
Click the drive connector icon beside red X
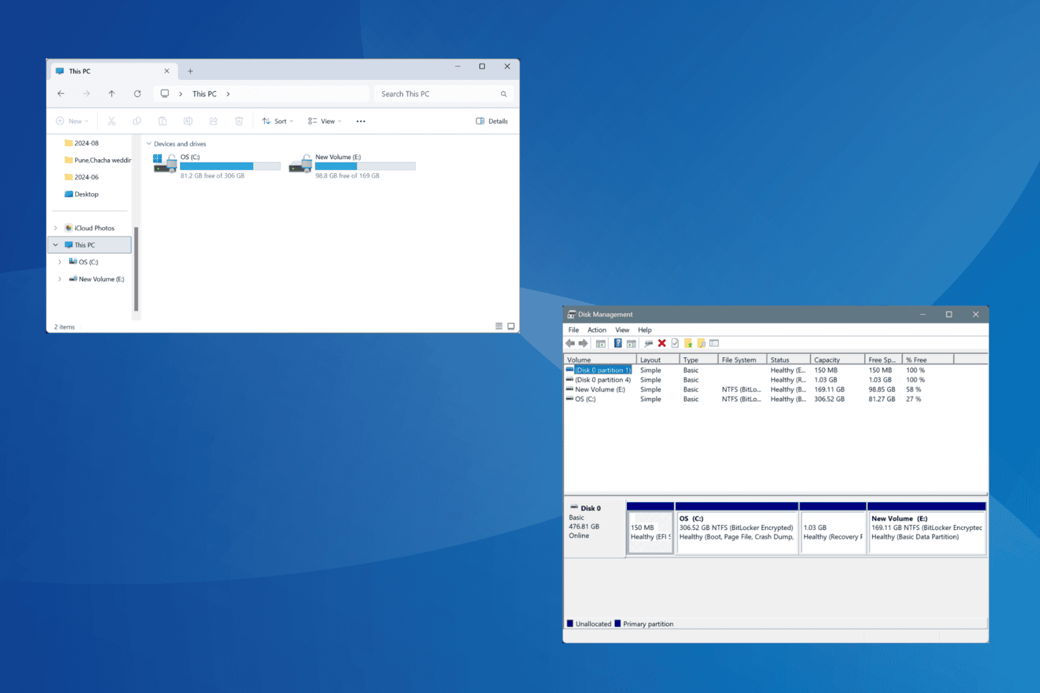click(649, 343)
